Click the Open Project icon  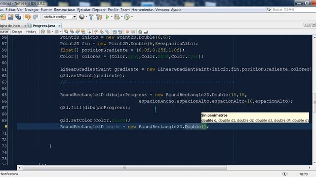point(10,17)
